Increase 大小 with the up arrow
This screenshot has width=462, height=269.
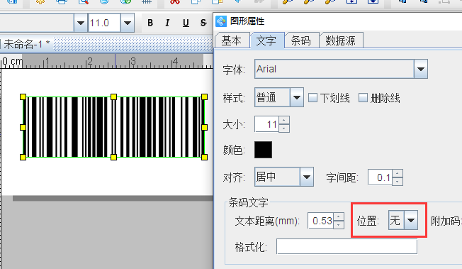(284, 120)
